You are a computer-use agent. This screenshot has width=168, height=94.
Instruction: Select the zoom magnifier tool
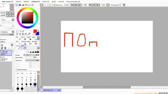[x=20, y=34]
